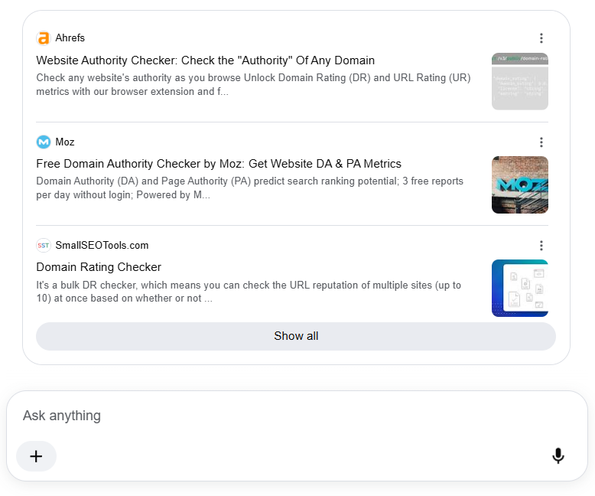
Task: Open the Domain Rating Checker result title
Action: tap(99, 267)
